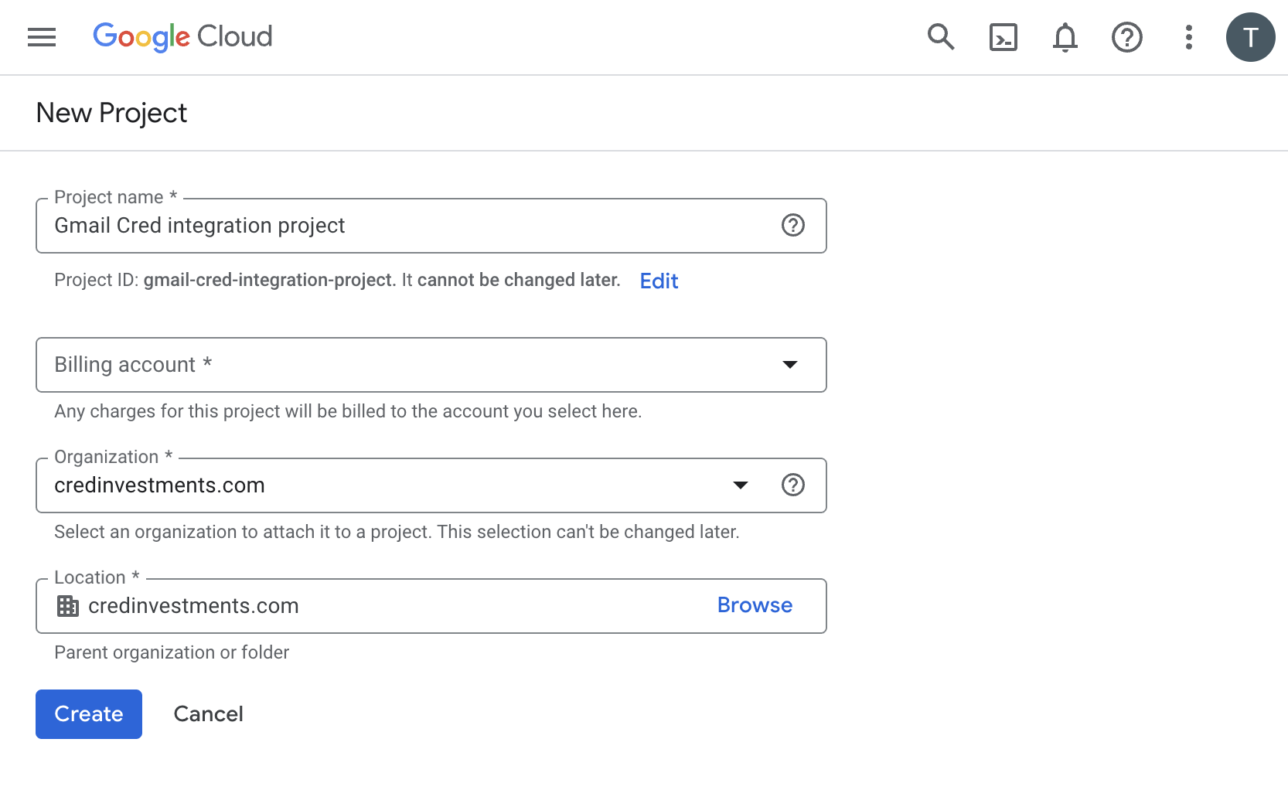The image size is (1288, 790).
Task: Click the building icon beside the location name
Action: pos(68,606)
